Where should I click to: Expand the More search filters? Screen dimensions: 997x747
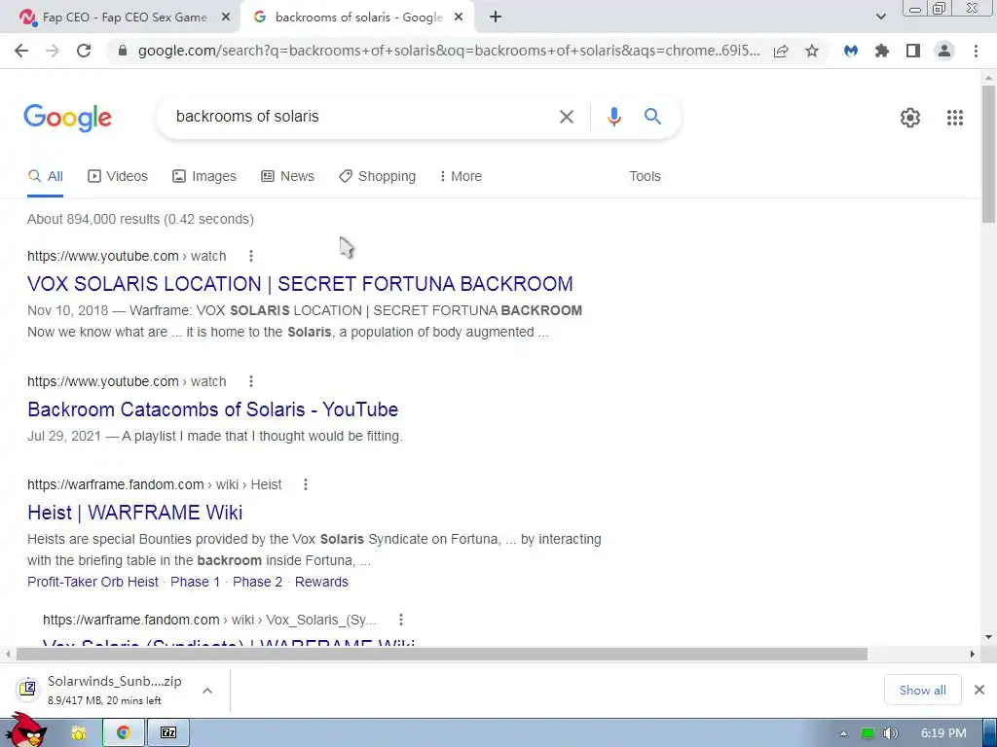coord(461,177)
